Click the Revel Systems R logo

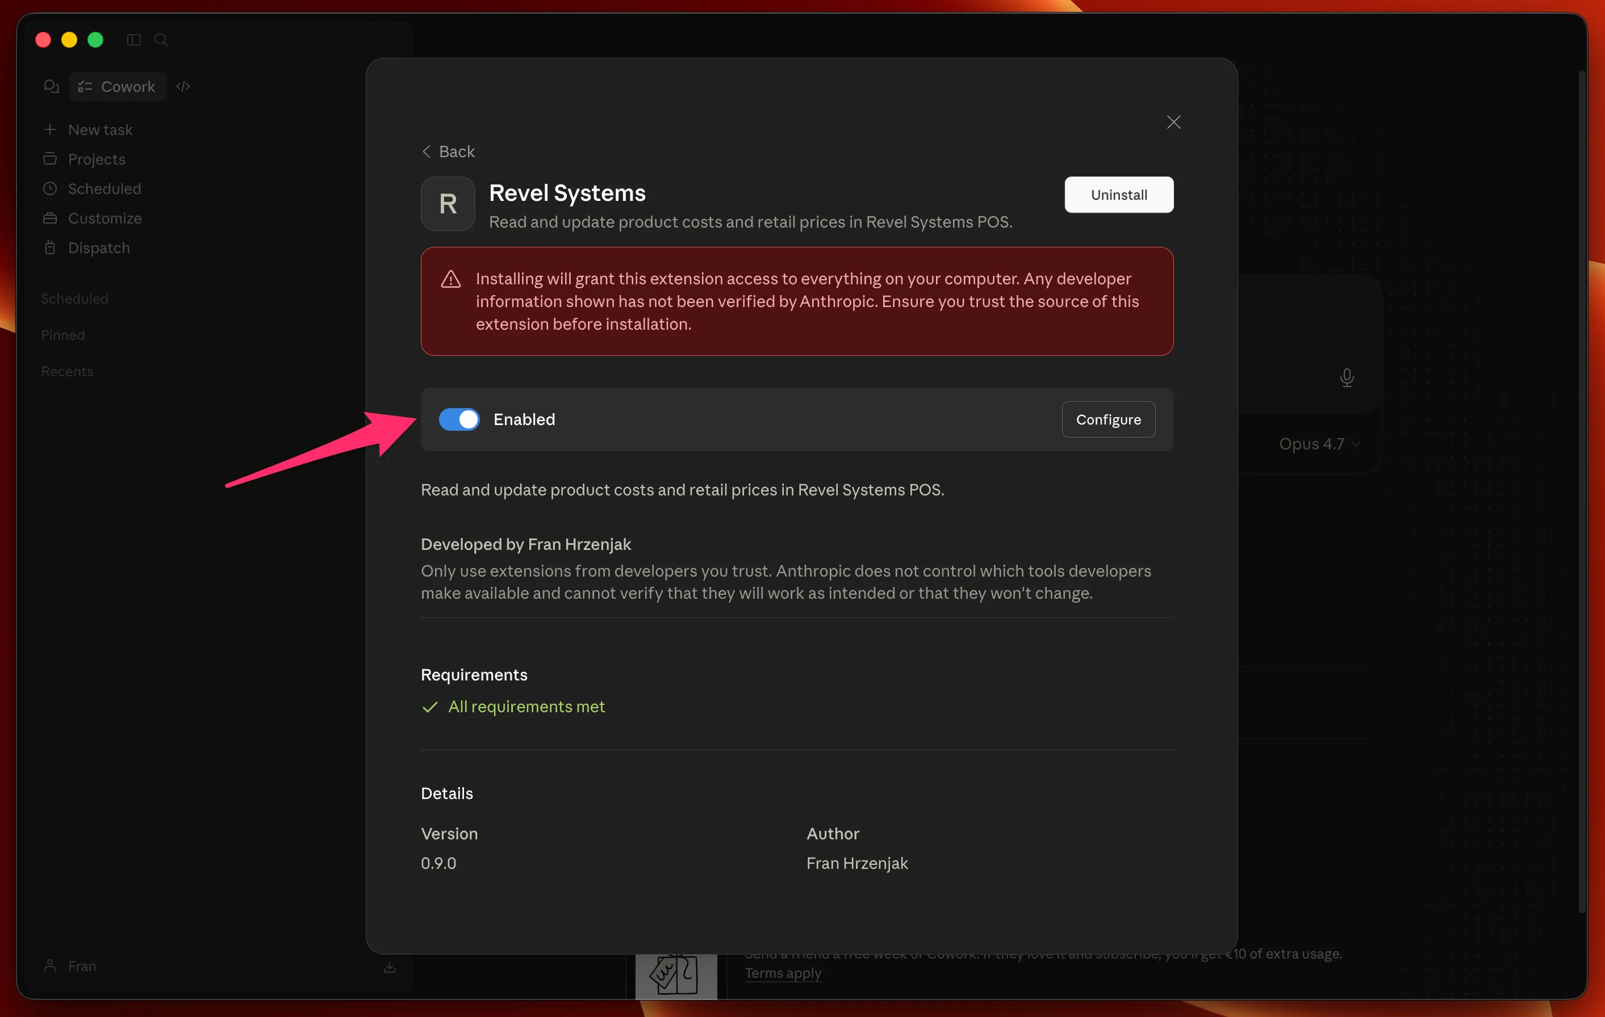coord(448,204)
